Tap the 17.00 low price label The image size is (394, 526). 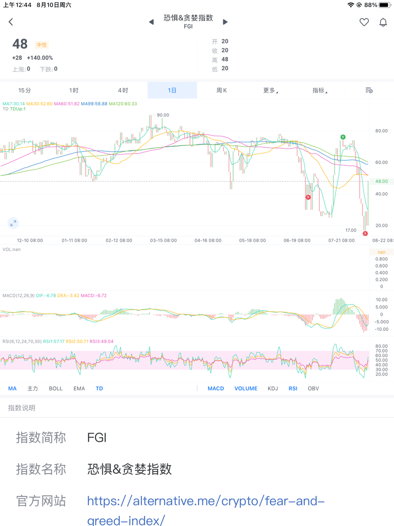351,230
